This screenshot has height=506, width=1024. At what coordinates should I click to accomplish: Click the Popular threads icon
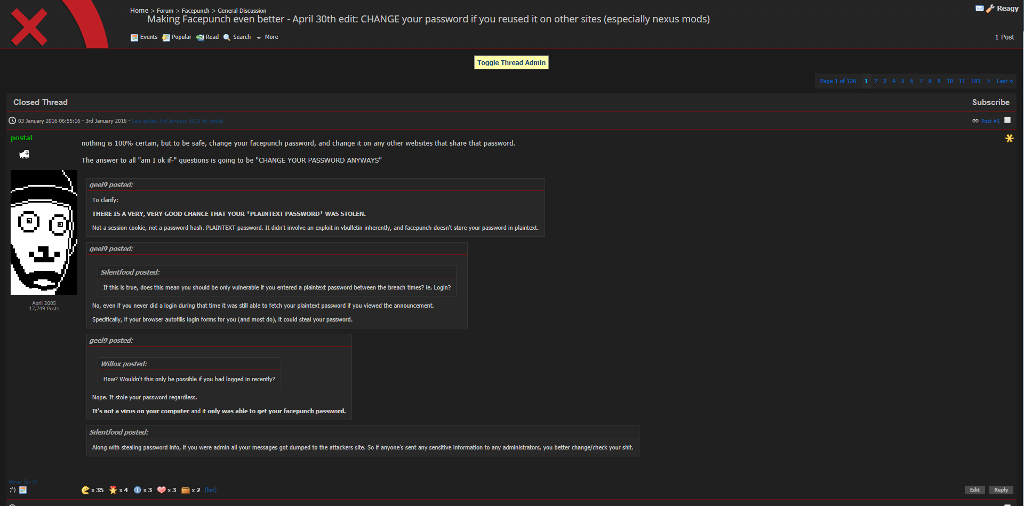click(166, 37)
